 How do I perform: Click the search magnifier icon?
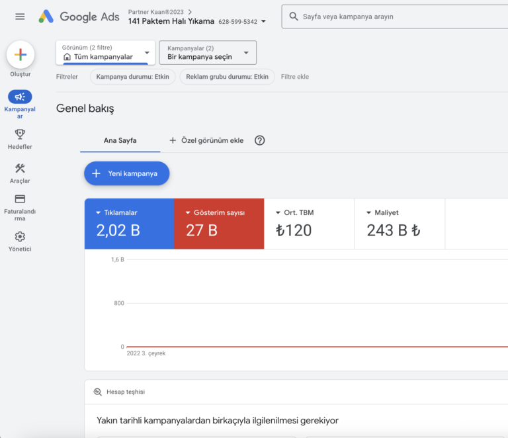point(294,17)
